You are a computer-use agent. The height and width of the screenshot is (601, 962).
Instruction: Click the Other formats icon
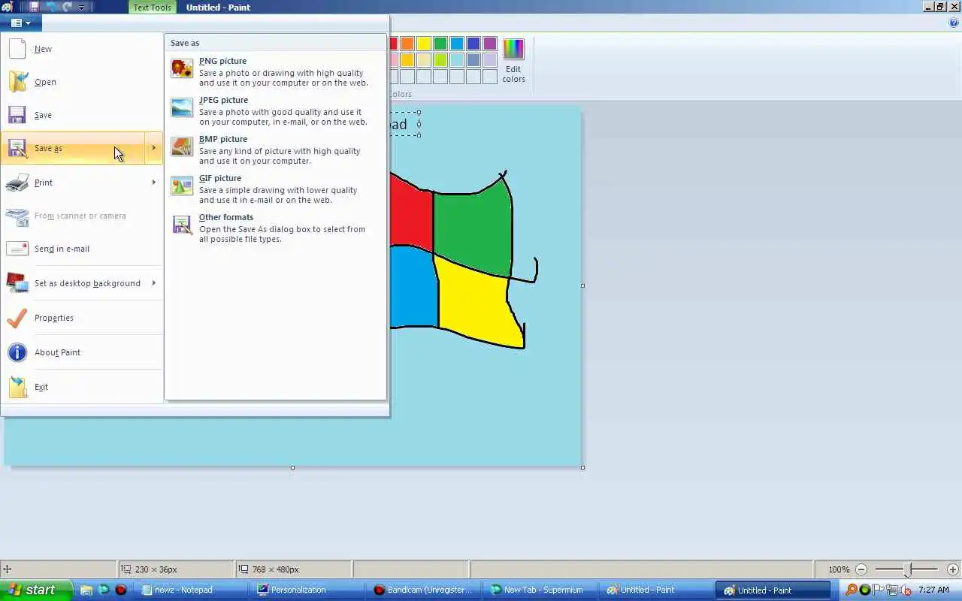[x=182, y=225]
